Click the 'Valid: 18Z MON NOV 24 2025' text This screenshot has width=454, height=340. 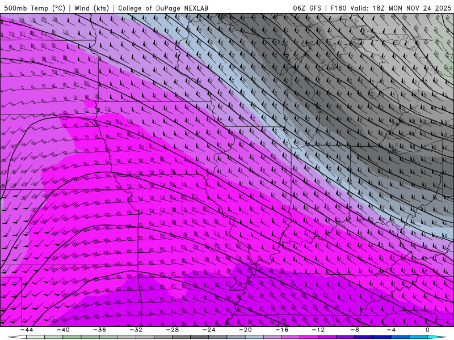tap(401, 8)
